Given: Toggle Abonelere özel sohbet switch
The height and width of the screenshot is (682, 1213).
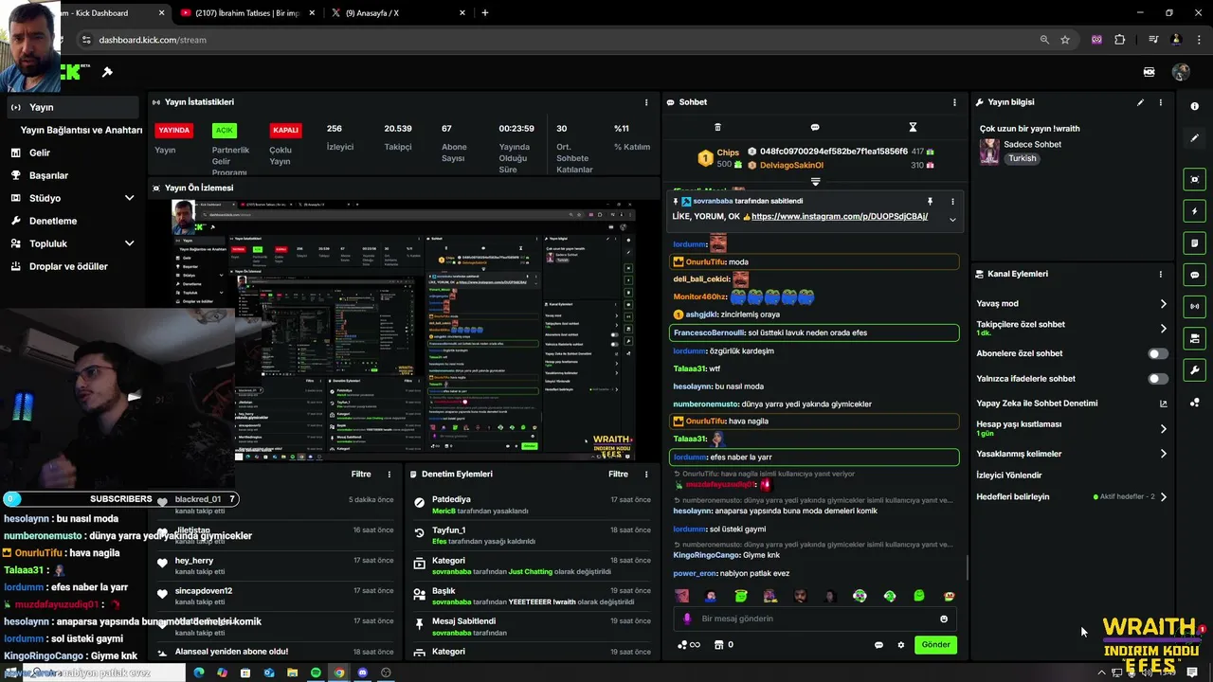Looking at the screenshot, I should (x=1158, y=353).
